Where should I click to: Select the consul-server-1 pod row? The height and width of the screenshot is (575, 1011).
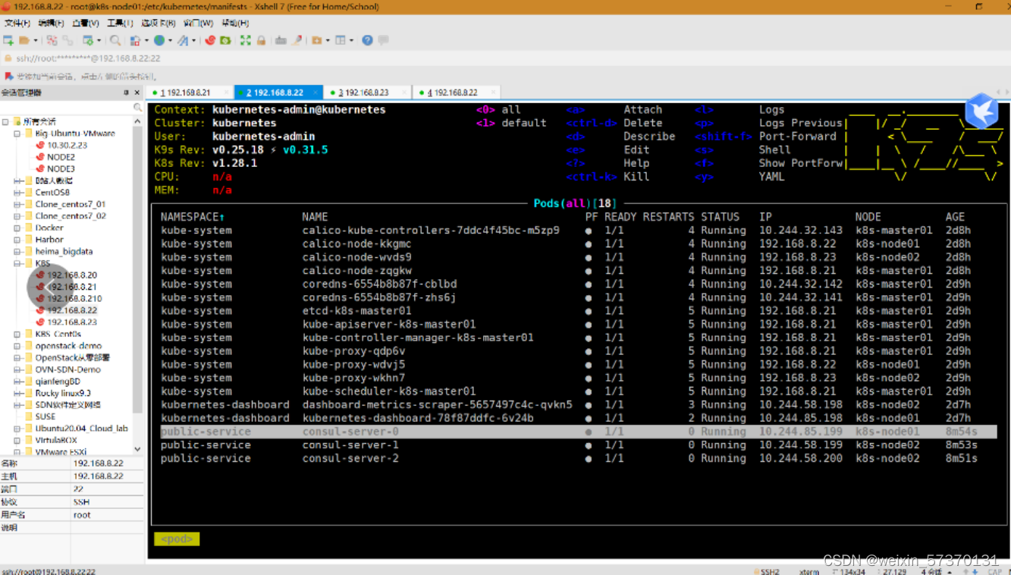pos(573,445)
